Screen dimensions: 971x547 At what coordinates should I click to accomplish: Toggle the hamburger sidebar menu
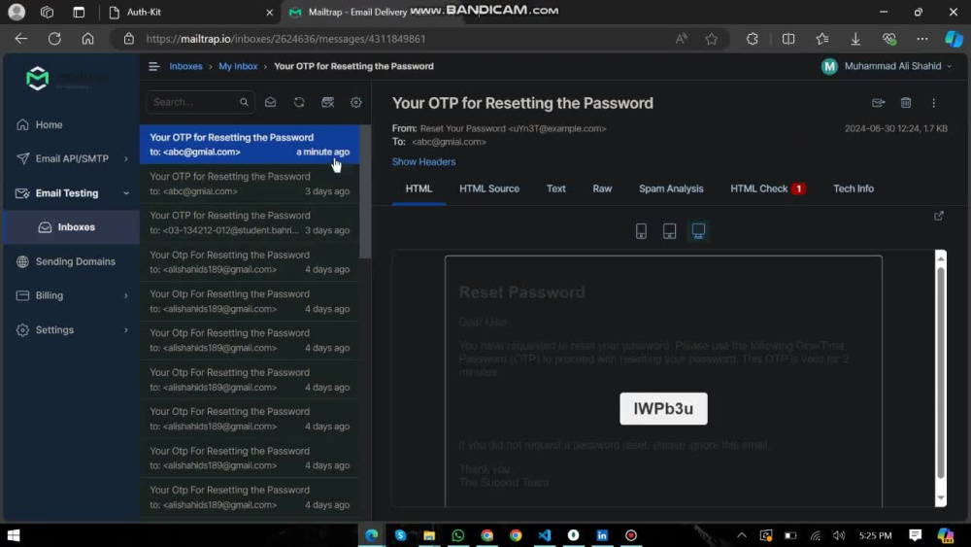(x=153, y=66)
